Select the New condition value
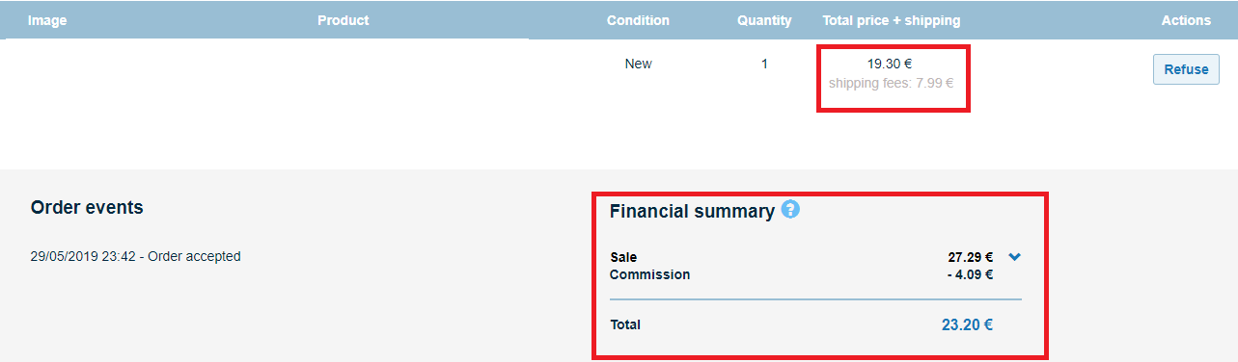This screenshot has height=362, width=1238. [638, 65]
